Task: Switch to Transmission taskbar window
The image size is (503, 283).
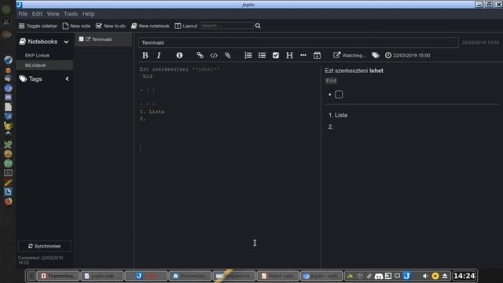Action: click(58, 276)
